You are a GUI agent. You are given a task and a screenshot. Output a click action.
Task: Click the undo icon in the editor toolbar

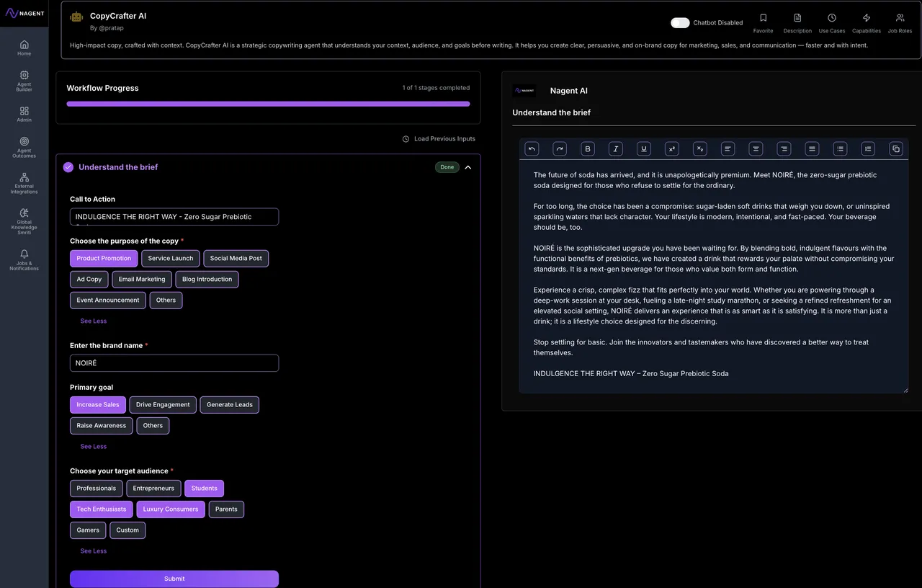(x=532, y=148)
